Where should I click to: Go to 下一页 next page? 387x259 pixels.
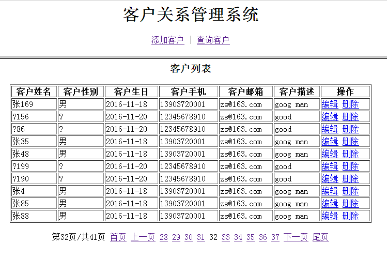point(296,237)
